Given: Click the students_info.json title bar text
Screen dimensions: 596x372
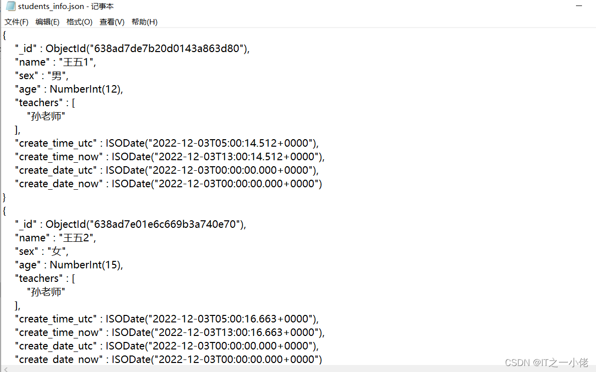Looking at the screenshot, I should (66, 7).
